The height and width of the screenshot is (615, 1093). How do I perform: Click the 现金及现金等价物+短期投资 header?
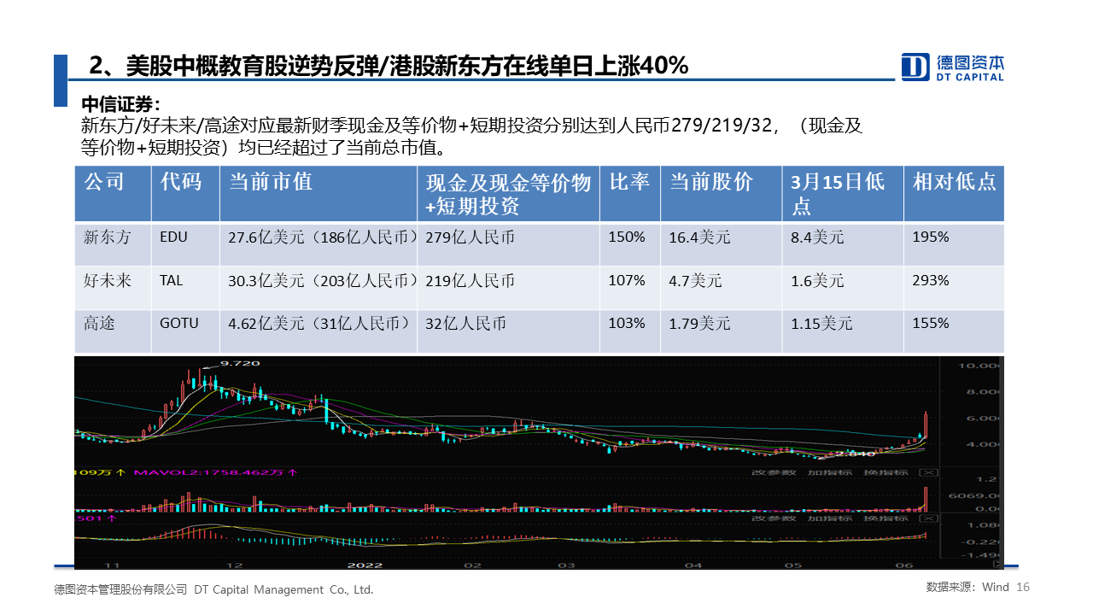pyautogui.click(x=508, y=193)
